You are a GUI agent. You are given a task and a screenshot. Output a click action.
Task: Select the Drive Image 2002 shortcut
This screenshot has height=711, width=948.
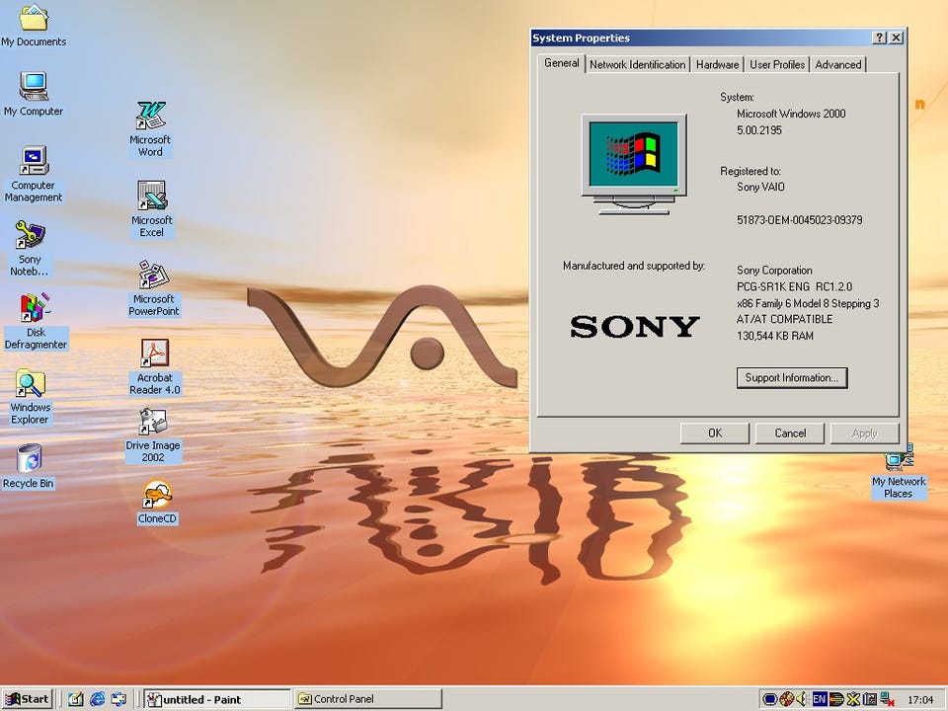[x=153, y=435]
